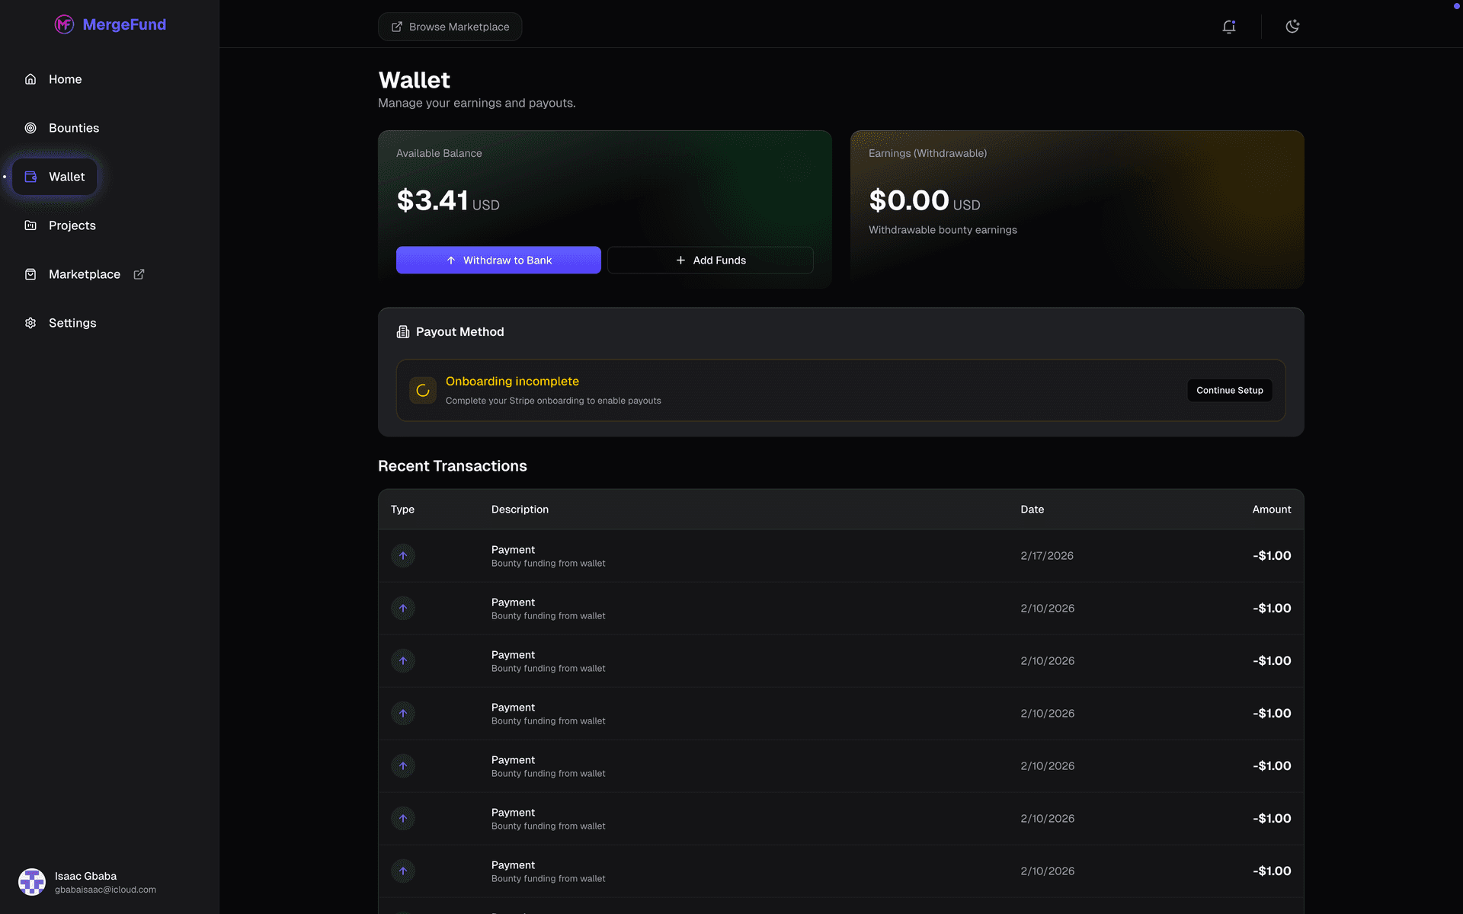Image resolution: width=1463 pixels, height=914 pixels.
Task: Click the Wallet icon in sidebar
Action: 30,176
